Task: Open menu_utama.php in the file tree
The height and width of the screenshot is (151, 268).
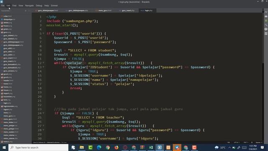Action: [10, 138]
